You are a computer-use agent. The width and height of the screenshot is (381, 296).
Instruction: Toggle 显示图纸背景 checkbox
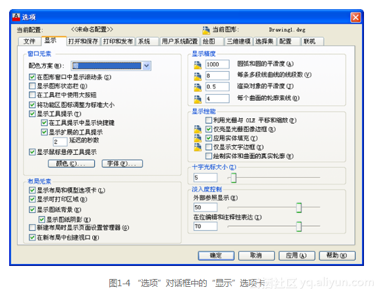(32, 209)
